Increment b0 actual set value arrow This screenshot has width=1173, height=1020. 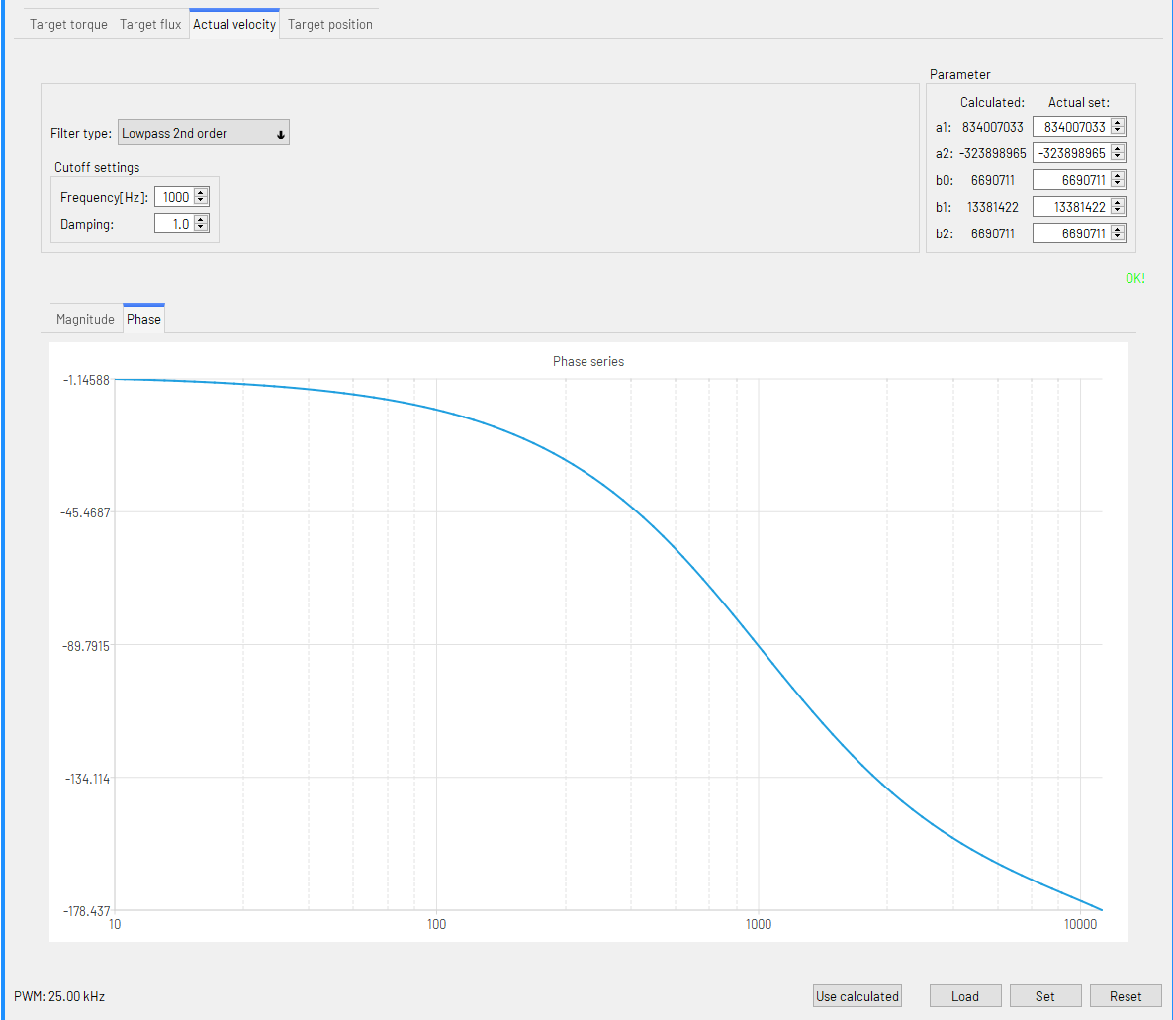coord(1118,176)
